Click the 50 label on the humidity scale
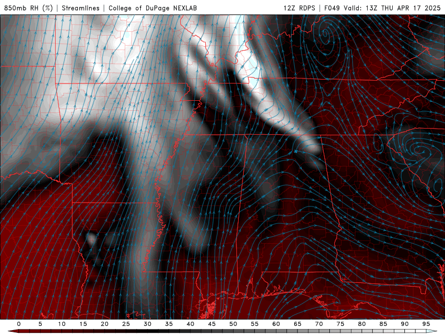Image resolution: width=445 pixels, height=334 pixels. (233, 324)
